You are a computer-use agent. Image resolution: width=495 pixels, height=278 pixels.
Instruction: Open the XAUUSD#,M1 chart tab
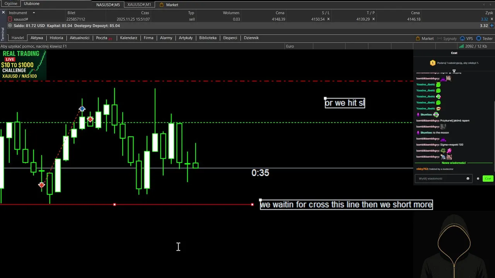tap(139, 5)
